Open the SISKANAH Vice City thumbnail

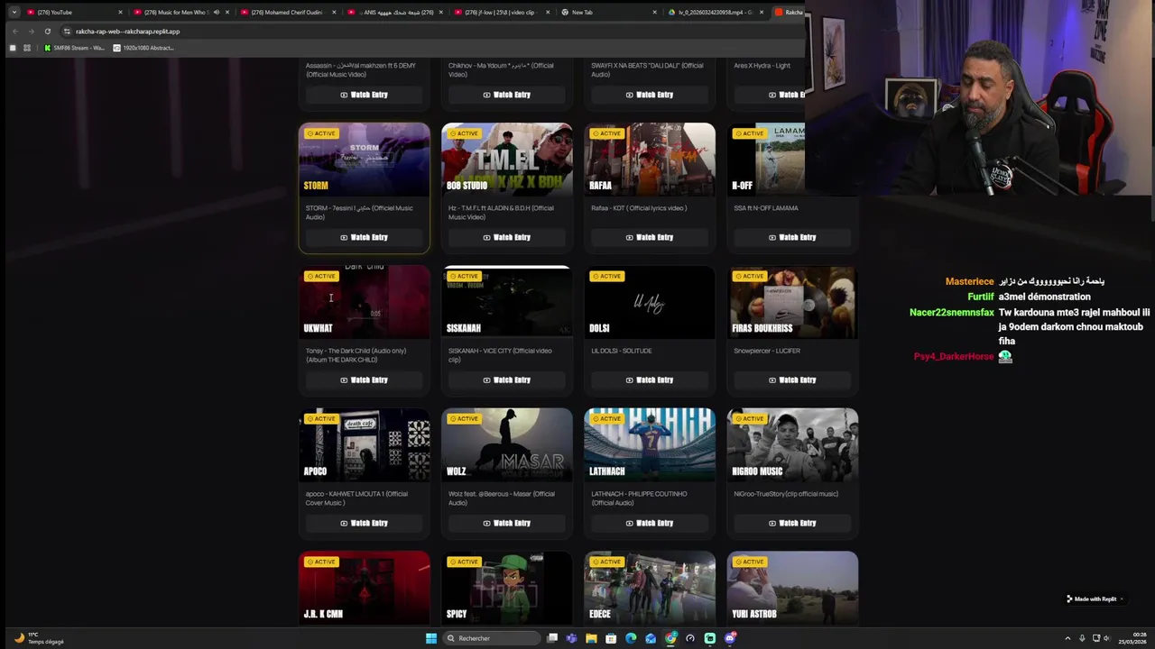507,302
